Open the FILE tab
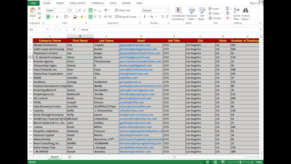Screen dimensions: 291x164 coord(33,3)
